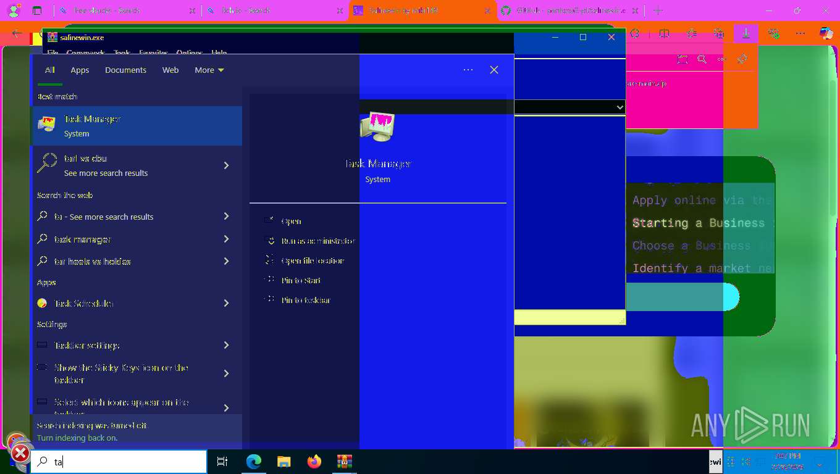Expand the 'tari vs dbu' result arrow

[x=226, y=165]
